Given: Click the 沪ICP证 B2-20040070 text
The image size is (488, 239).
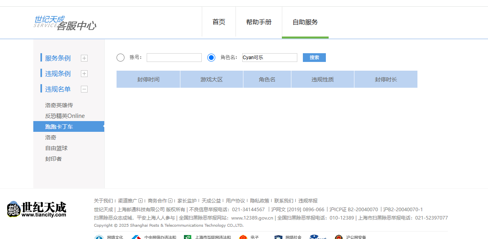Looking at the screenshot, I should point(354,210).
